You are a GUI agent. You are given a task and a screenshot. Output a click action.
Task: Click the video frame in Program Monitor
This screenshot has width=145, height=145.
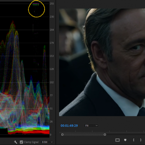[x=102, y=62]
